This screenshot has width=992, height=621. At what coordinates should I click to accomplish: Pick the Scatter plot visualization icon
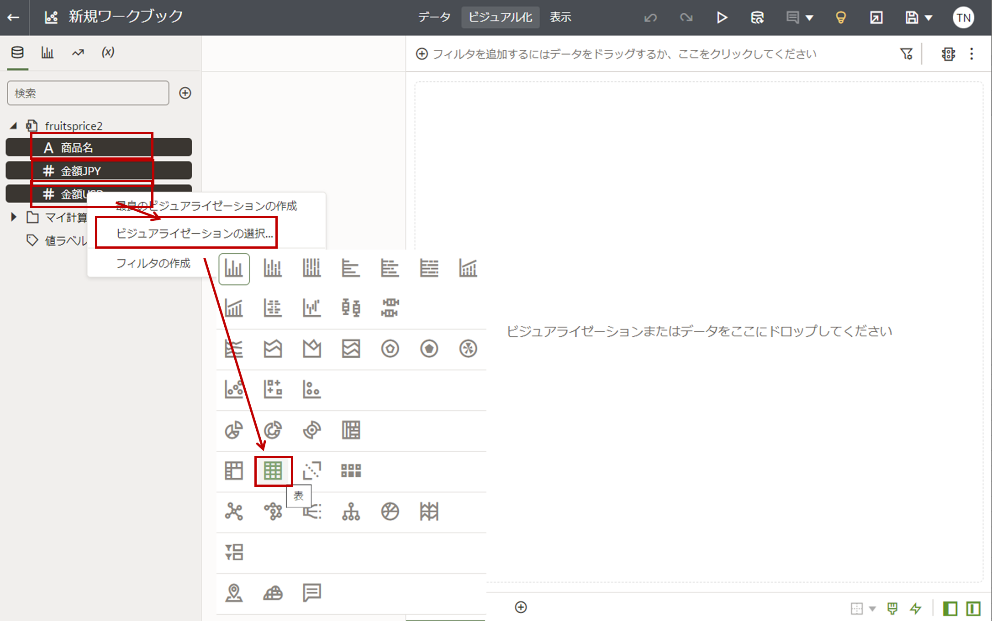click(234, 389)
